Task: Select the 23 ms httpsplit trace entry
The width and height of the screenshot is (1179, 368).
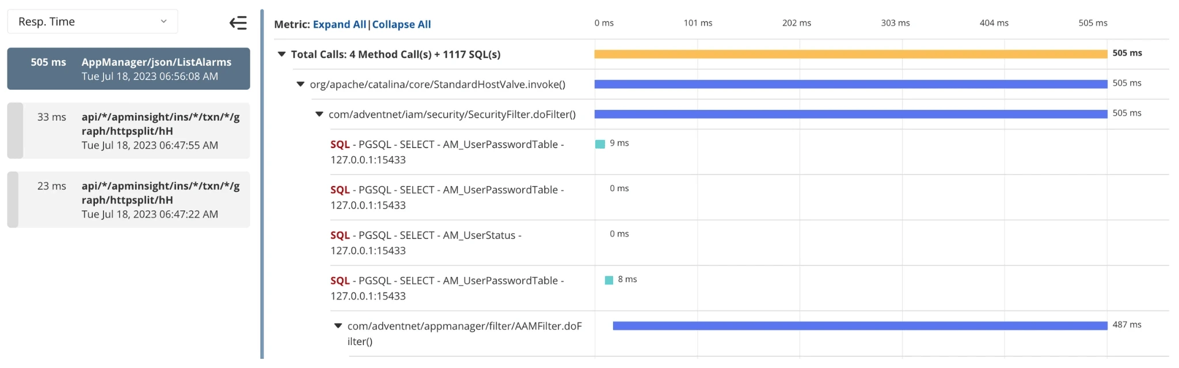Action: (128, 199)
